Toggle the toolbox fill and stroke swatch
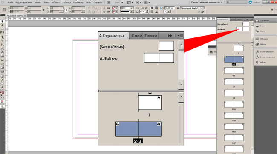The height and width of the screenshot is (154, 277). [x=2, y=92]
